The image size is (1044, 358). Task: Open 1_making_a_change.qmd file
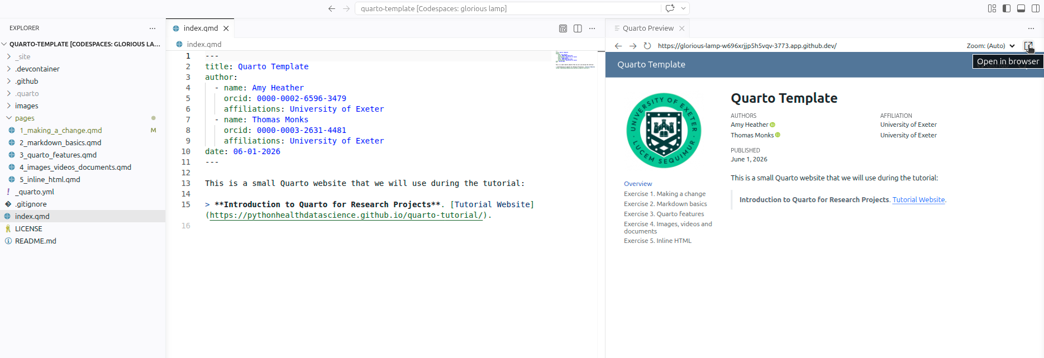(83, 130)
